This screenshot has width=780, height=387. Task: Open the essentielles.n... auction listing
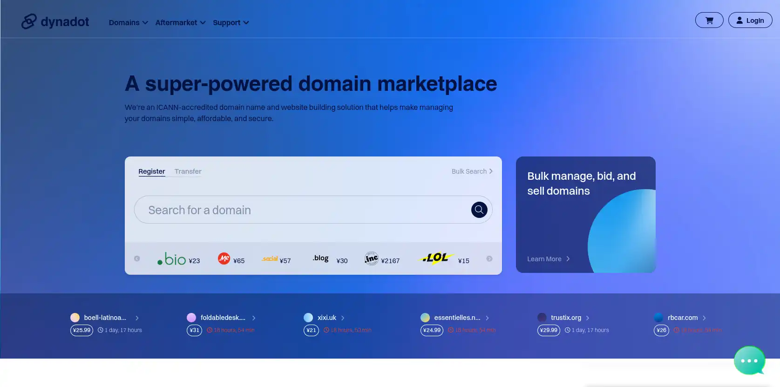(457, 318)
